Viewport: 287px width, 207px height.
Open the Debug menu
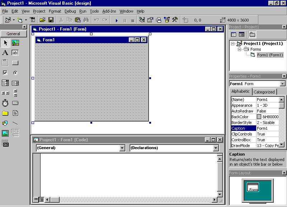click(70, 11)
